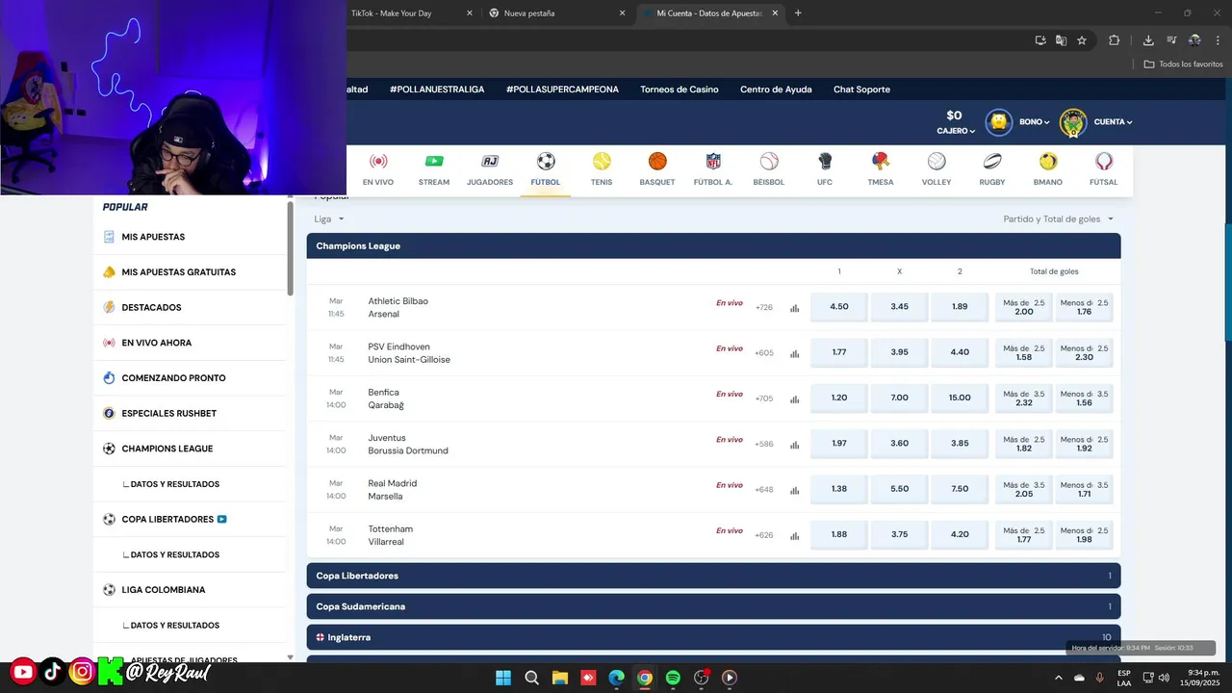Expand the Copa Sudamericana section

(713, 606)
